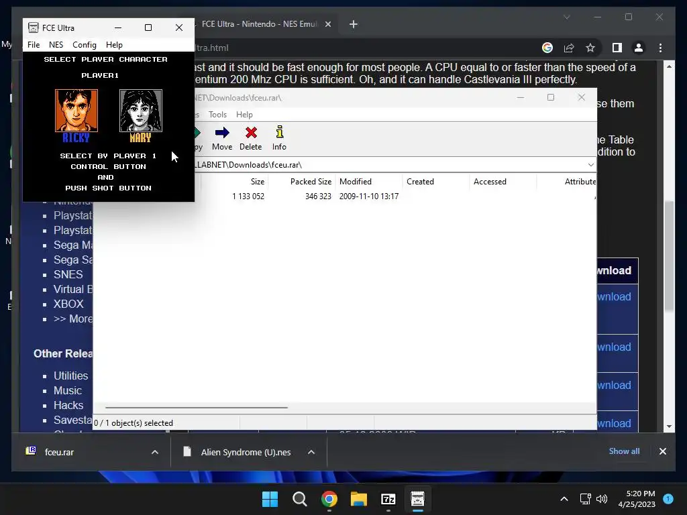This screenshot has width=687, height=515.
Task: Click Show all downloads
Action: (624, 451)
